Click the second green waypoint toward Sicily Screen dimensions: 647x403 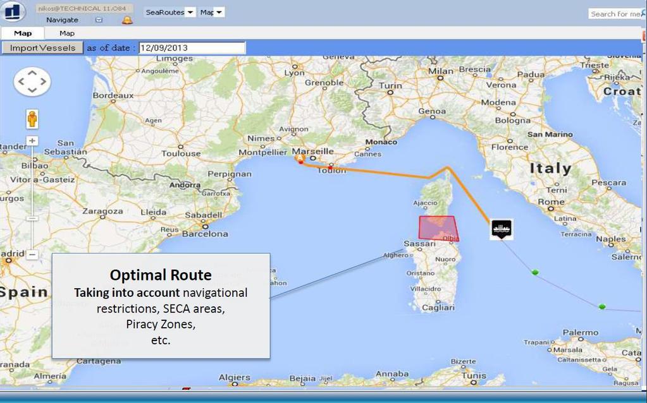coord(602,306)
